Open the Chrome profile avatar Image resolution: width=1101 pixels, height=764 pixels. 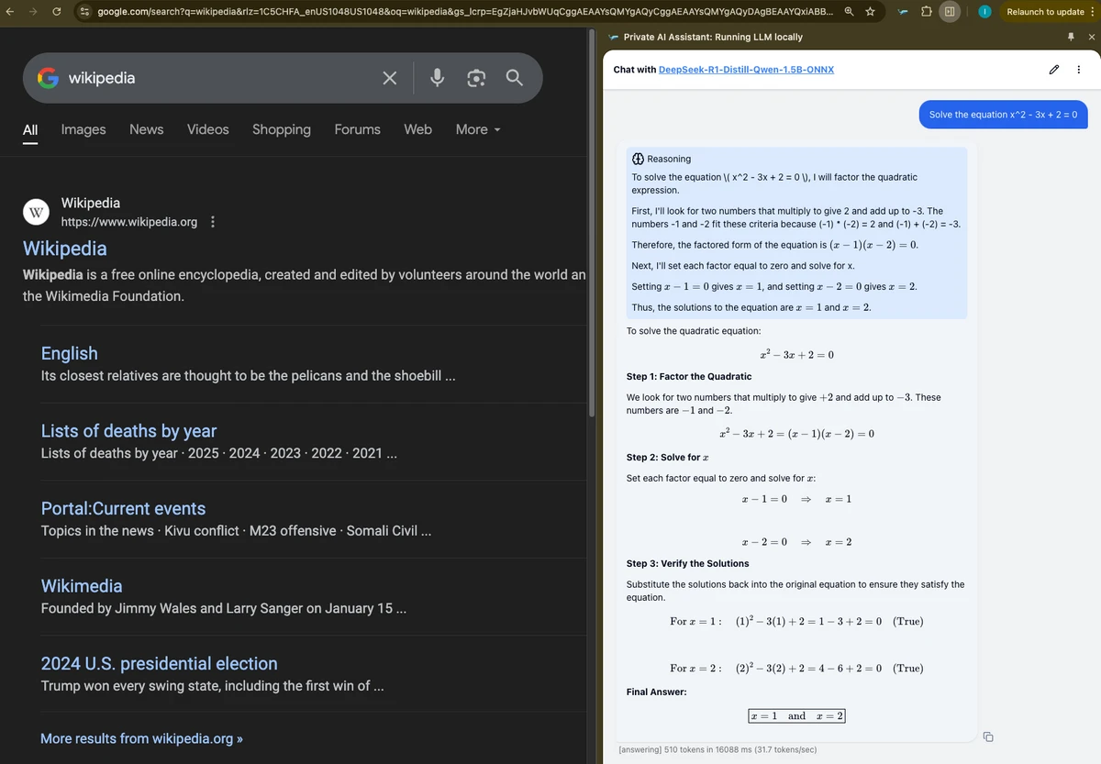(x=984, y=12)
